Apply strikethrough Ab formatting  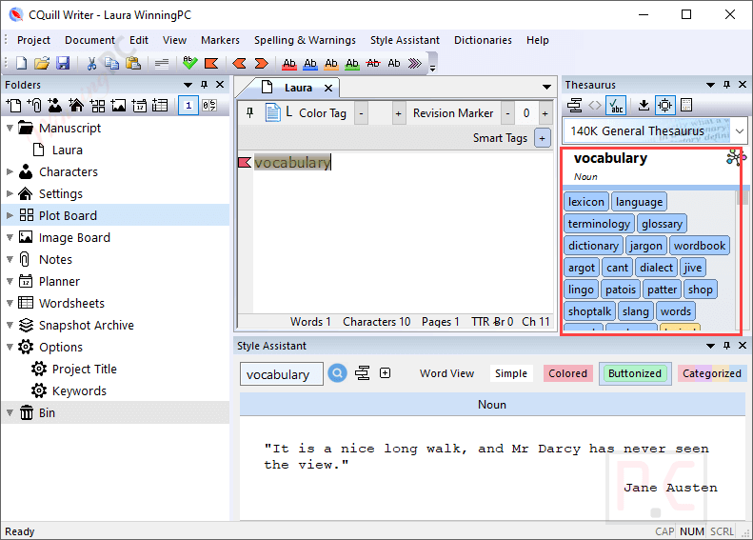coord(373,63)
